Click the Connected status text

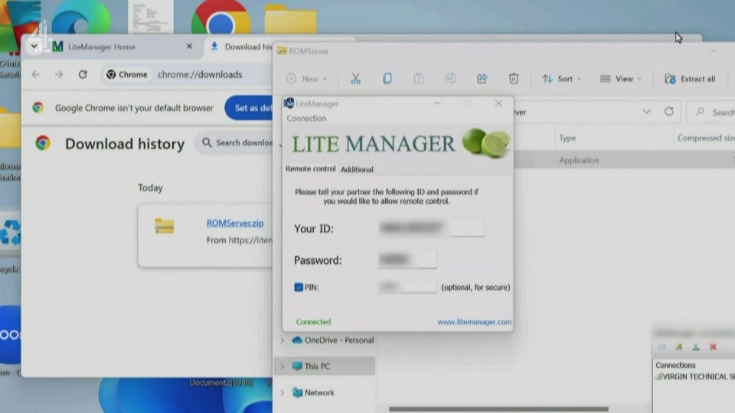(313, 322)
